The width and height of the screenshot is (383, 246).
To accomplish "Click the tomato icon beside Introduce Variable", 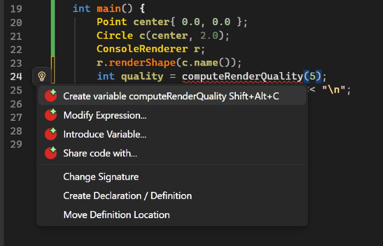I will [51, 134].
